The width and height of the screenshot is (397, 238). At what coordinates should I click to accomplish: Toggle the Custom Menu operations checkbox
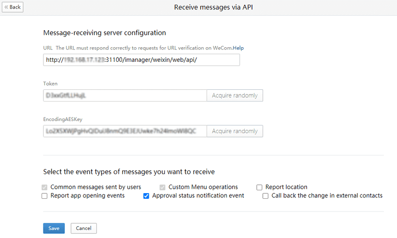[x=163, y=187]
